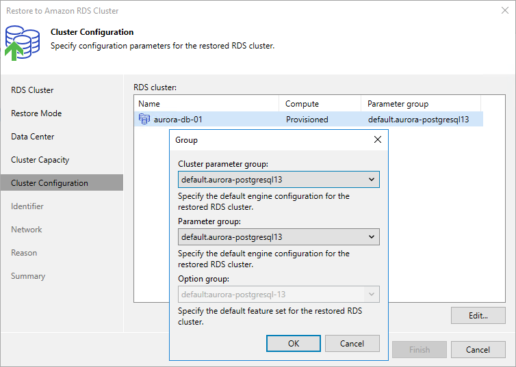Click the aurora-db-01 cluster database icon
The height and width of the screenshot is (367, 516).
tap(144, 120)
